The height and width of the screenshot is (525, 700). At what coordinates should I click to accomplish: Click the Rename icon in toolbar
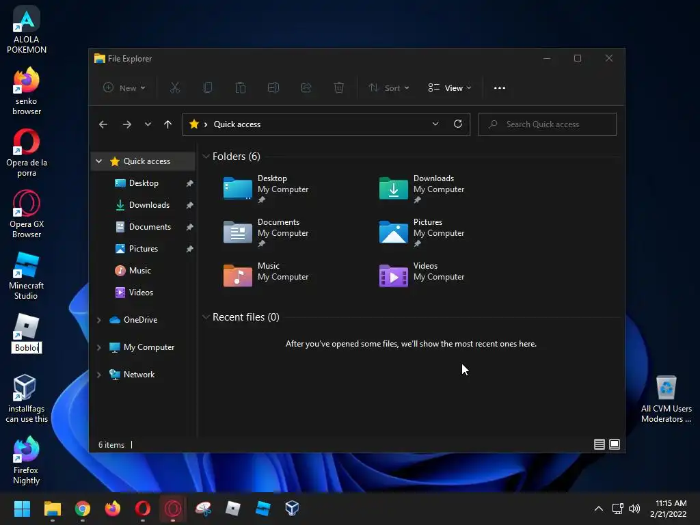coord(273,88)
